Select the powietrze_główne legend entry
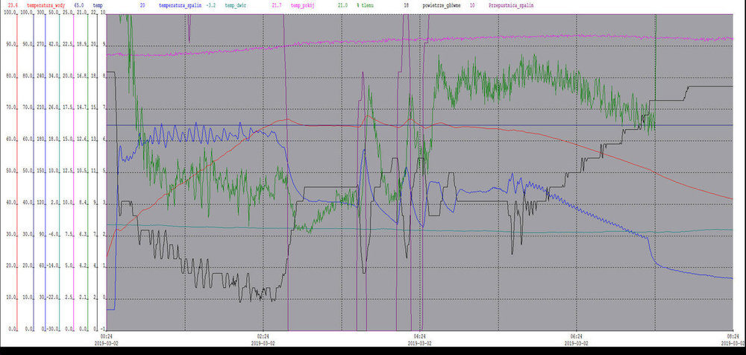The width and height of the screenshot is (746, 355). point(441,4)
